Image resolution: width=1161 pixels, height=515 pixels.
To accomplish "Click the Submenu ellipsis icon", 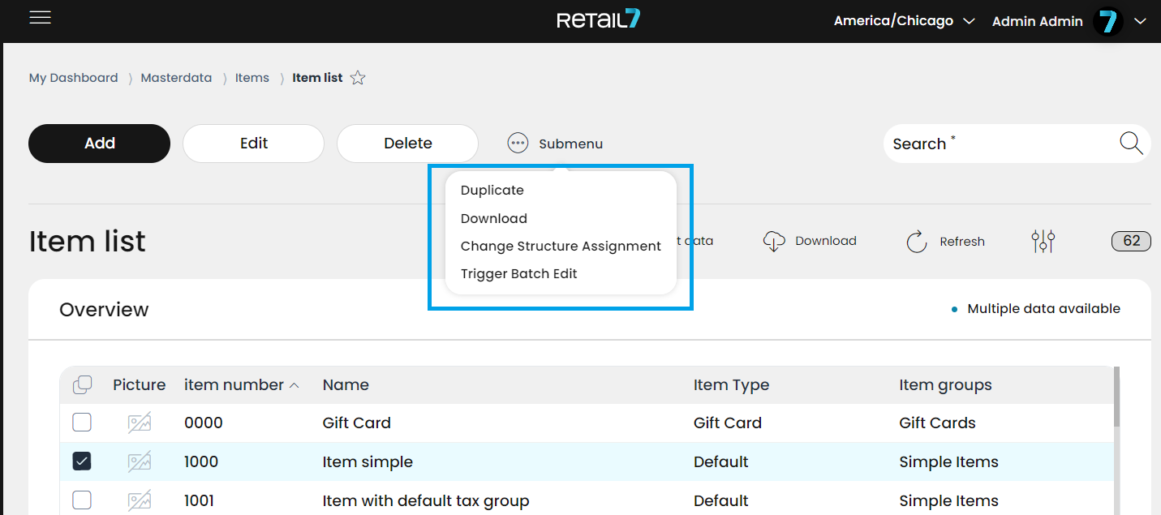I will point(518,144).
